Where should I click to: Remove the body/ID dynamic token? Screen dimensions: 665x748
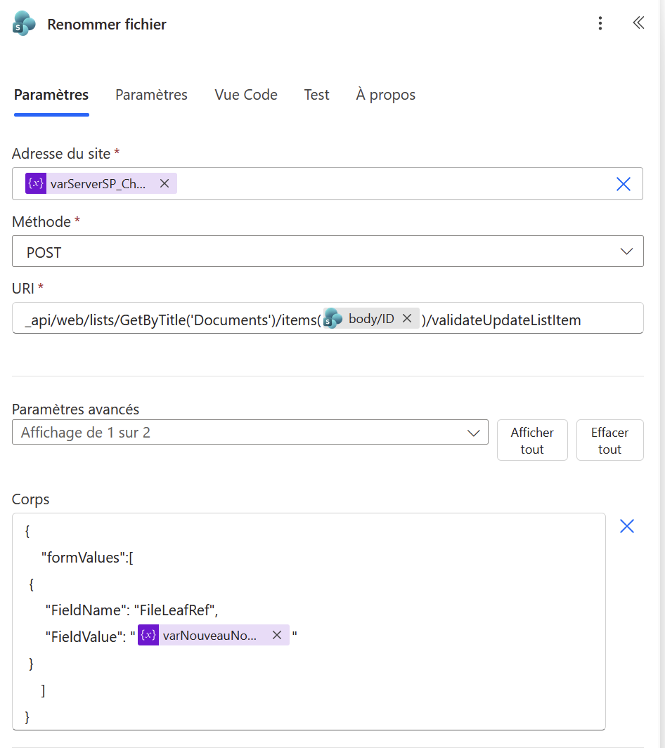click(x=406, y=318)
